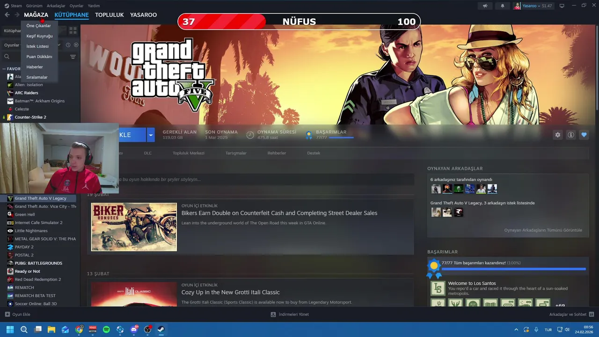This screenshot has height=337, width=599.
Task: Open the game settings gear icon
Action: [x=557, y=135]
